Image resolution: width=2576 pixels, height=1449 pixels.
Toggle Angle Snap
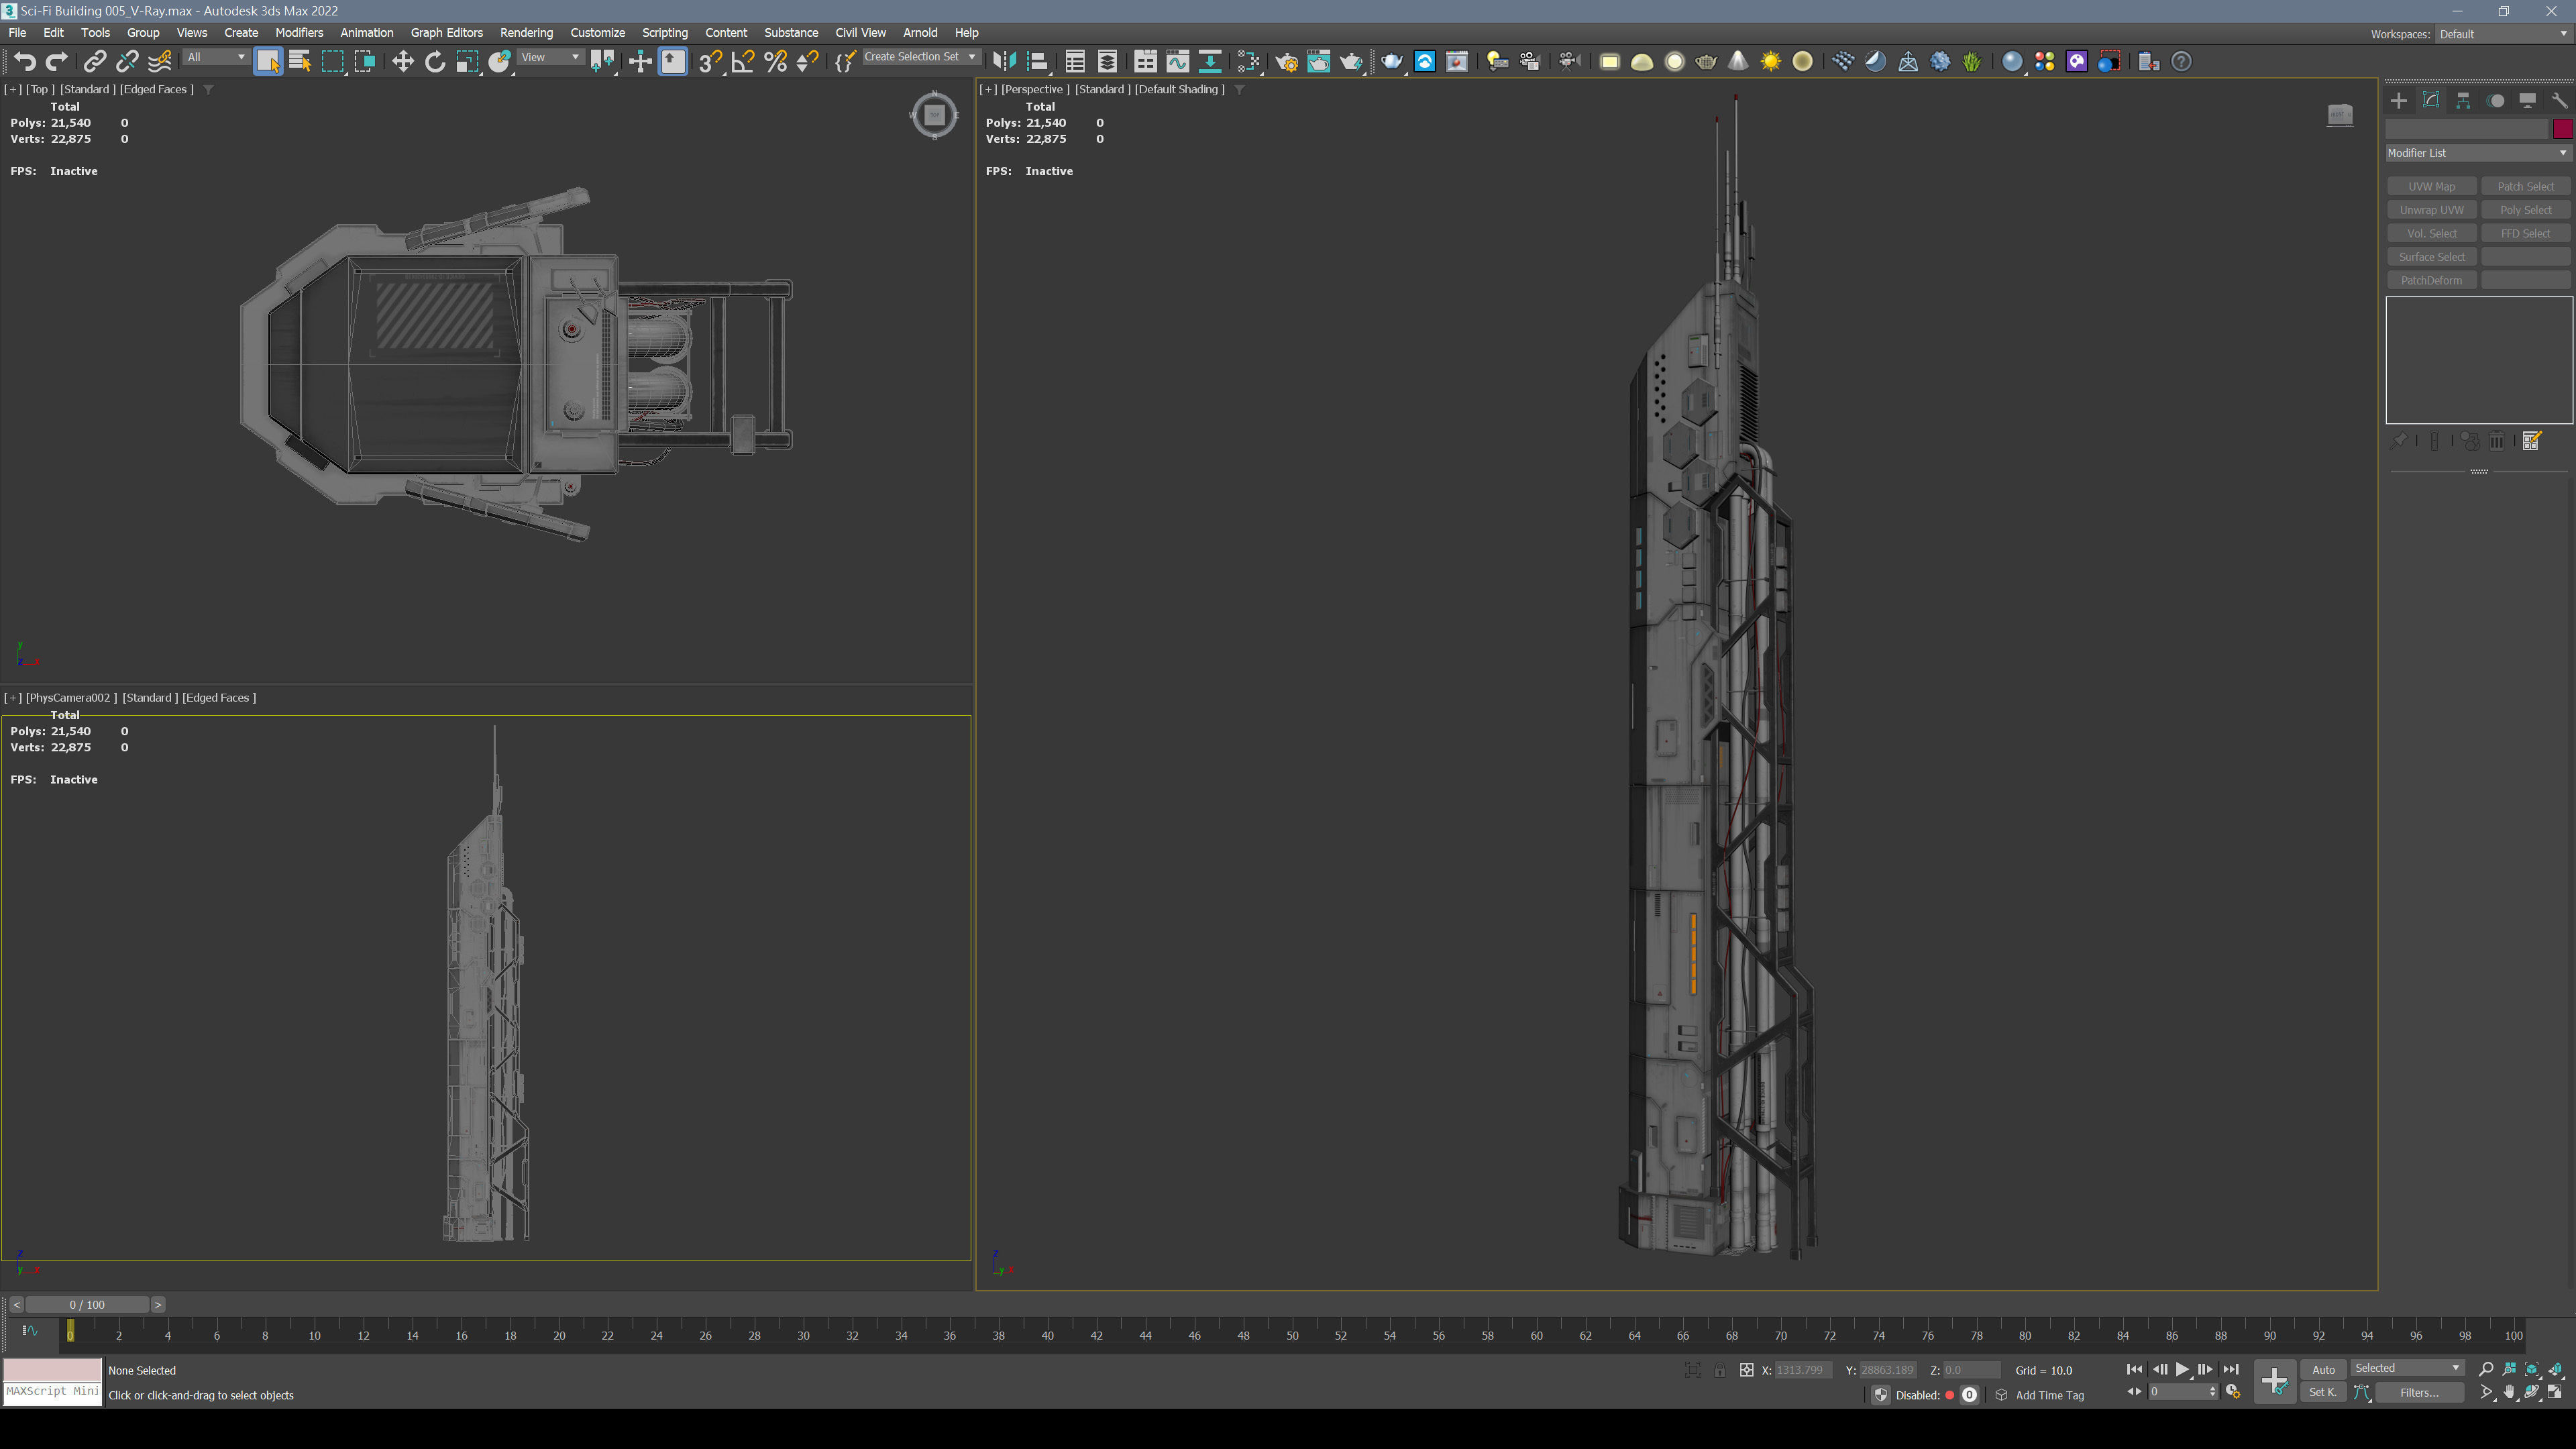click(x=743, y=62)
